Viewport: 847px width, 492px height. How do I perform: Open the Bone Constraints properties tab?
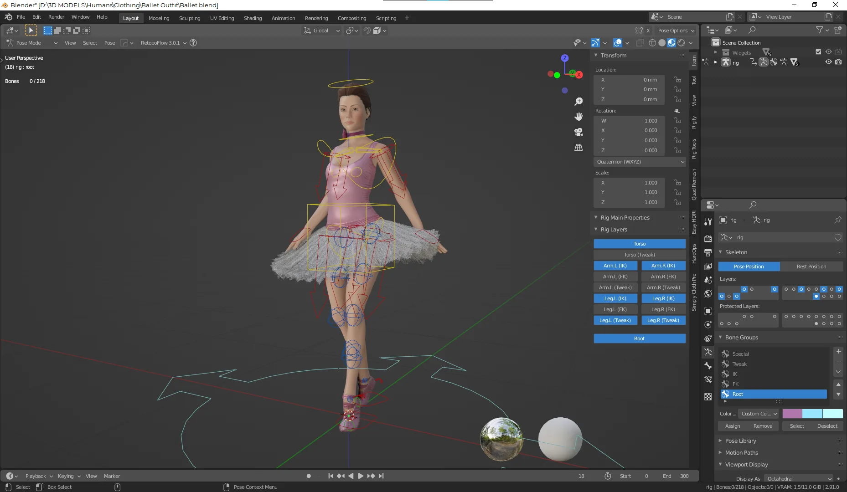708,379
